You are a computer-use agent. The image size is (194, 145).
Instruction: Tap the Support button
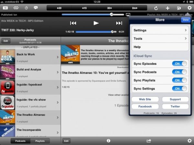pyautogui.click(x=175, y=99)
